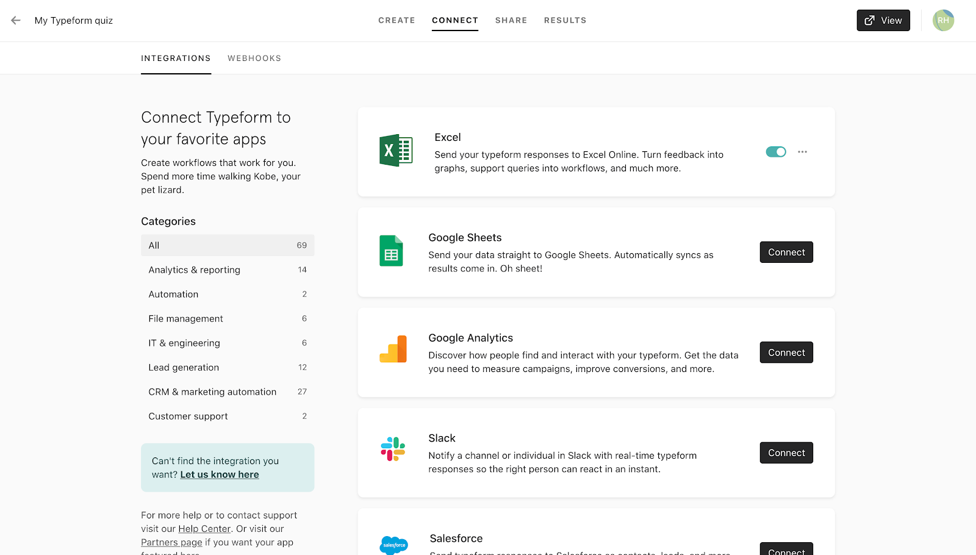Viewport: 976px width, 555px height.
Task: Select the Connect tab
Action: click(x=455, y=20)
